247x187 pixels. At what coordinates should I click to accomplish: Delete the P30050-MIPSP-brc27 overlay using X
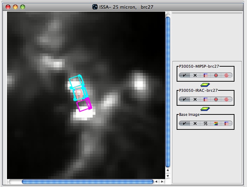pos(195,75)
